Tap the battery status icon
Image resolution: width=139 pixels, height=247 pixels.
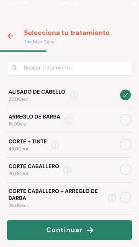[133, 4]
